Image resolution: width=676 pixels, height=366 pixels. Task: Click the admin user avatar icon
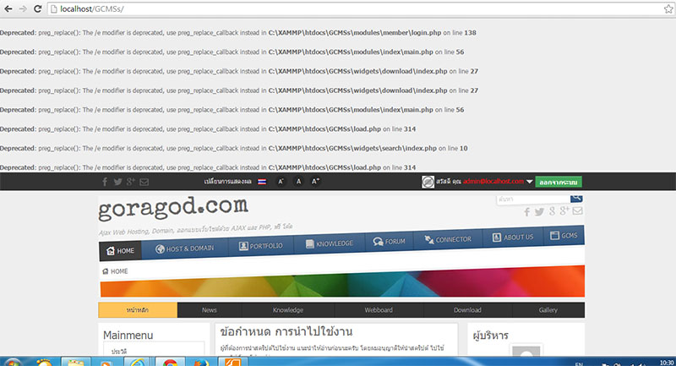click(x=428, y=182)
